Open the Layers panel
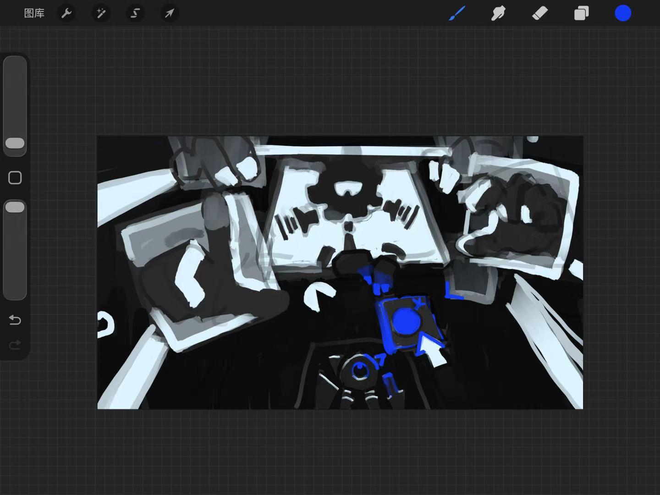This screenshot has width=660, height=495. [581, 13]
